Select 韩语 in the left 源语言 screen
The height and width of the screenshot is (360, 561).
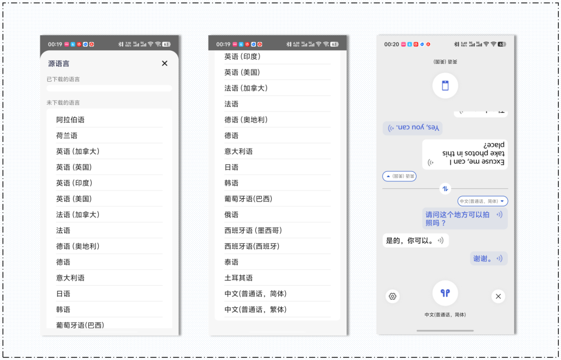[x=109, y=309]
